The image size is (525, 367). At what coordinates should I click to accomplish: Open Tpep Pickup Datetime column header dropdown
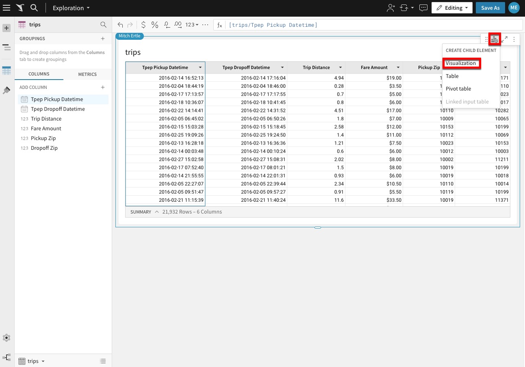pos(200,67)
